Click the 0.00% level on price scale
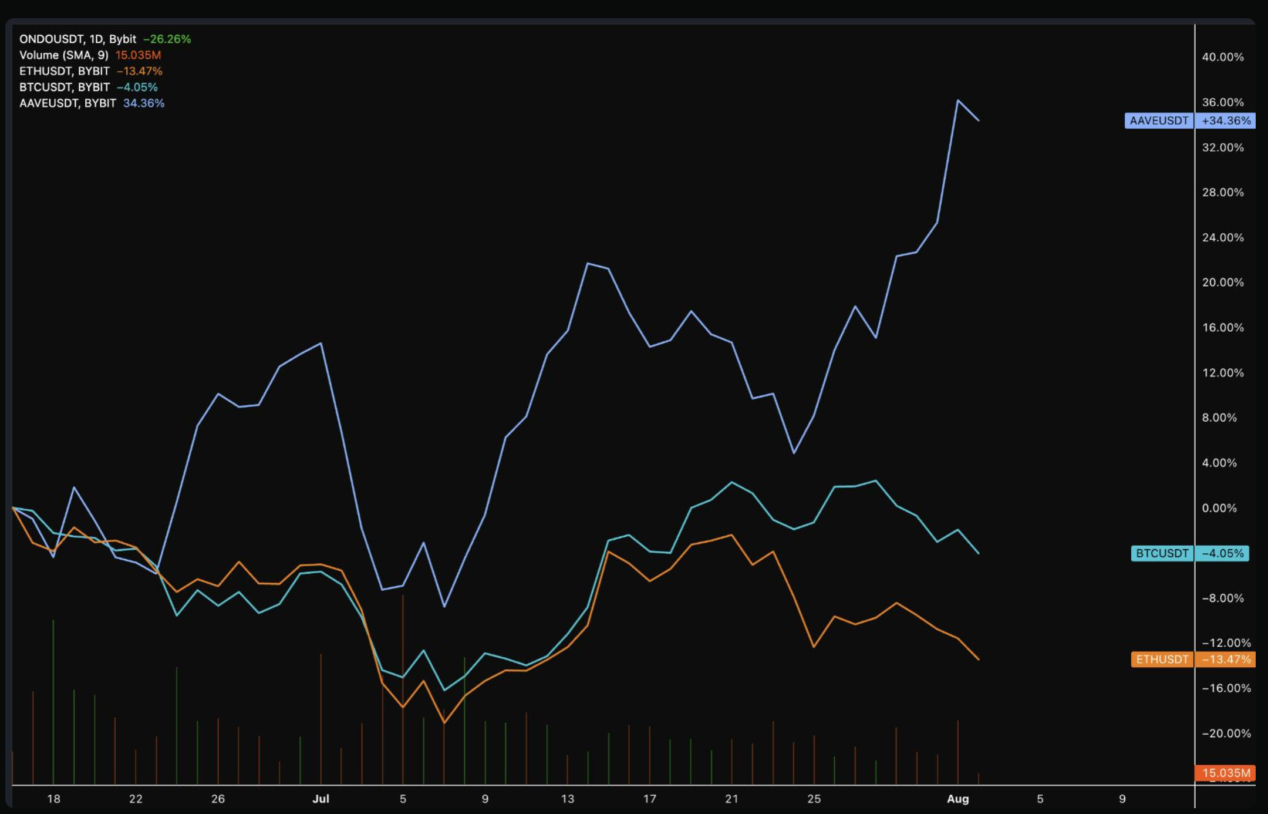The height and width of the screenshot is (814, 1268). (1219, 508)
